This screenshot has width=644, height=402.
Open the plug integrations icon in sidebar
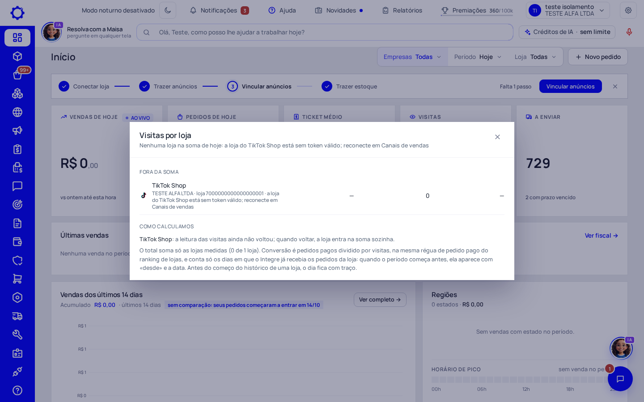click(x=17, y=372)
